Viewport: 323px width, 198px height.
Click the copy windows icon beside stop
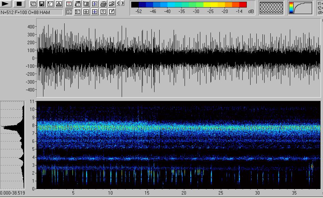(33, 4)
